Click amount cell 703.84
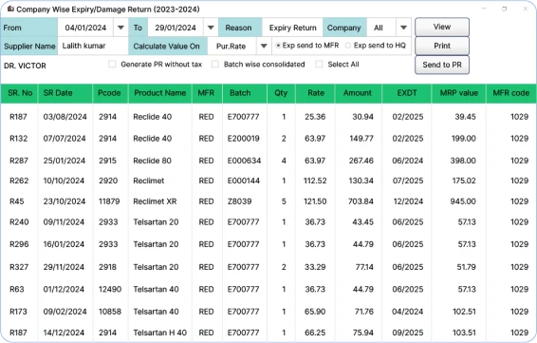Viewport: 537px width, 343px height. pos(361,201)
